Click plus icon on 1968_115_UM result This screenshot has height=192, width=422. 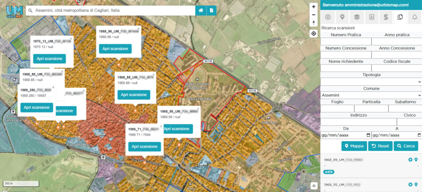tap(410, 185)
